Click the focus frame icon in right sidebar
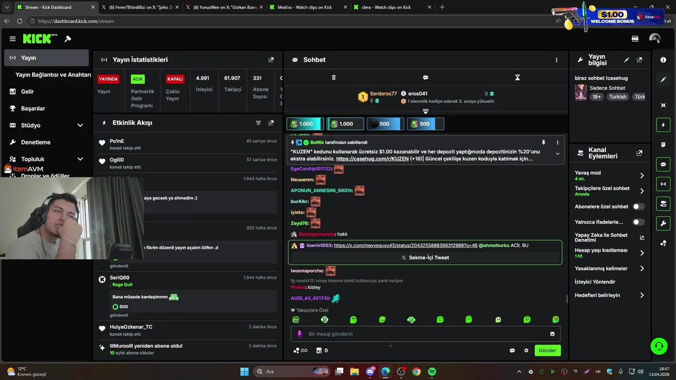676x380 pixels. pos(663,105)
